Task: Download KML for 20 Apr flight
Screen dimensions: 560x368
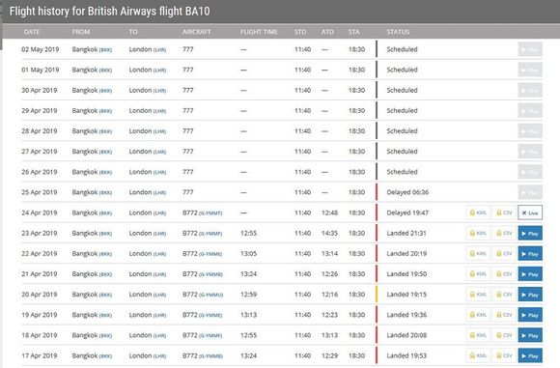Action: click(x=478, y=295)
